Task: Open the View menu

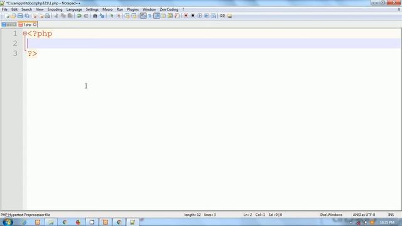Action: tap(40, 9)
